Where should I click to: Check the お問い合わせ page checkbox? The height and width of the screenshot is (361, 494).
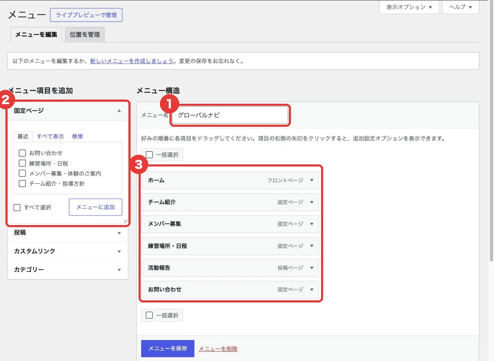[x=22, y=153]
